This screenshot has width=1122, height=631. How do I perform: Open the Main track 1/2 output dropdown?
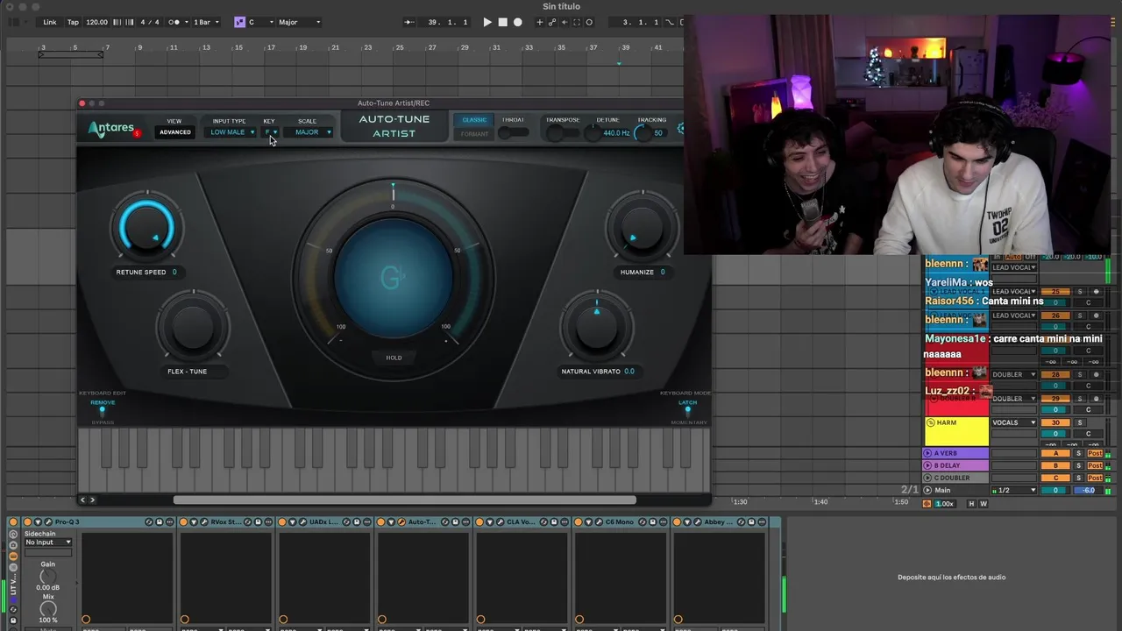[x=1014, y=490]
